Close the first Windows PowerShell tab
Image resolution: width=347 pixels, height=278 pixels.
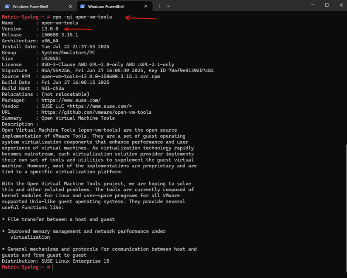coord(70,6)
